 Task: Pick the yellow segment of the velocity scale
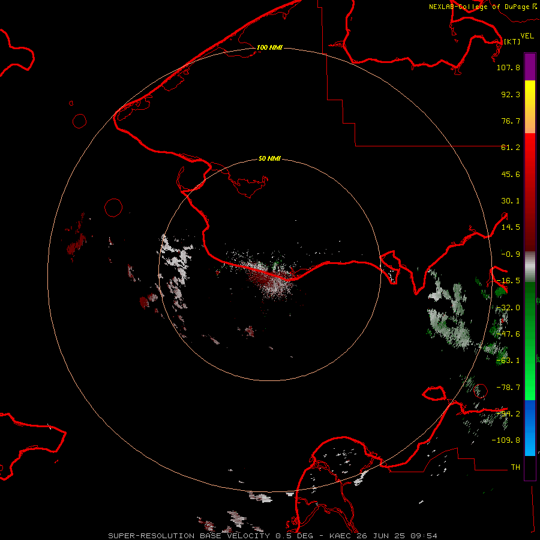click(530, 92)
